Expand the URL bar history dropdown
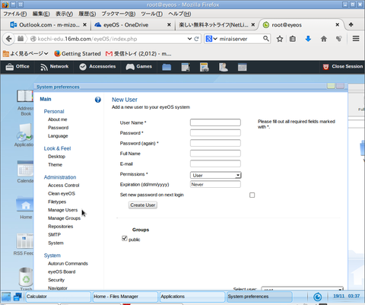 coord(189,39)
